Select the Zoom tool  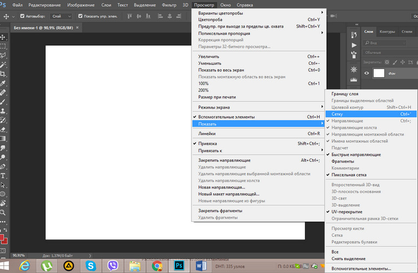tap(3, 213)
